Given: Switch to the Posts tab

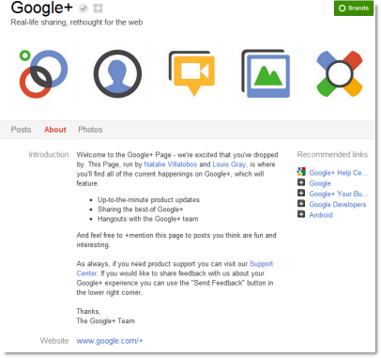Looking at the screenshot, I should [21, 130].
